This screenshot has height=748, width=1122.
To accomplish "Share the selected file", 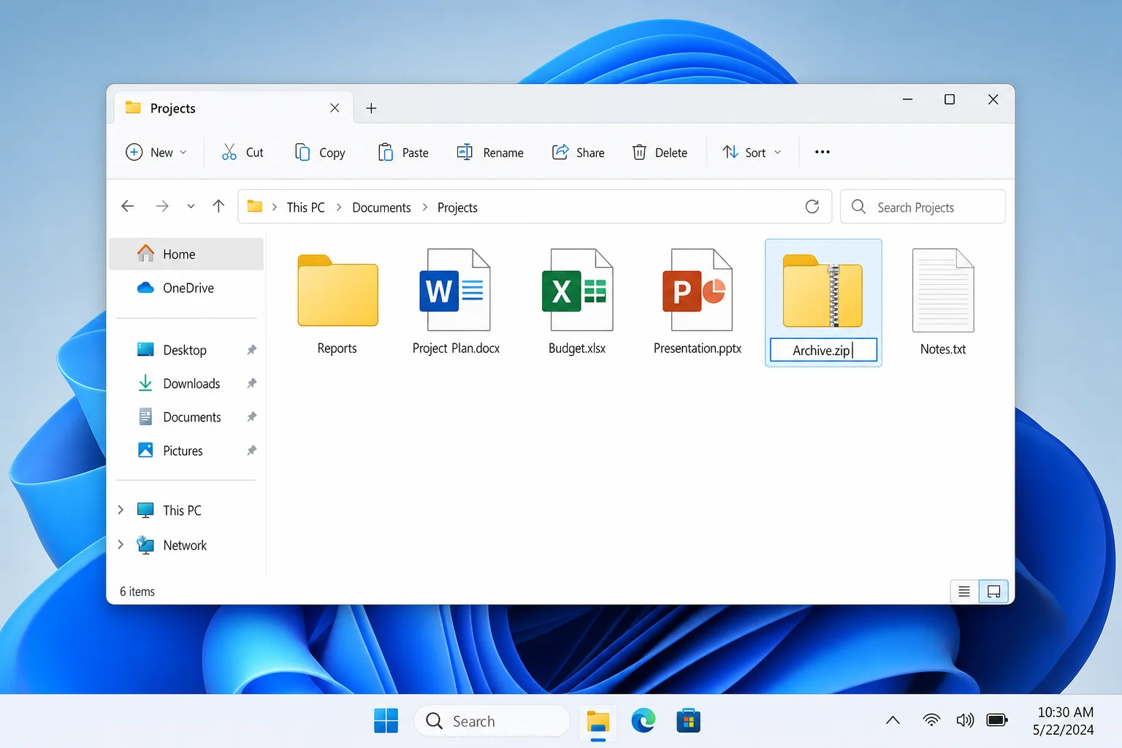I will click(578, 152).
